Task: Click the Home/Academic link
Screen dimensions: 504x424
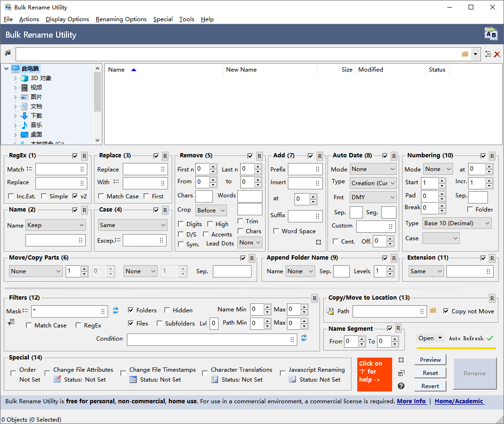Action: (459, 401)
